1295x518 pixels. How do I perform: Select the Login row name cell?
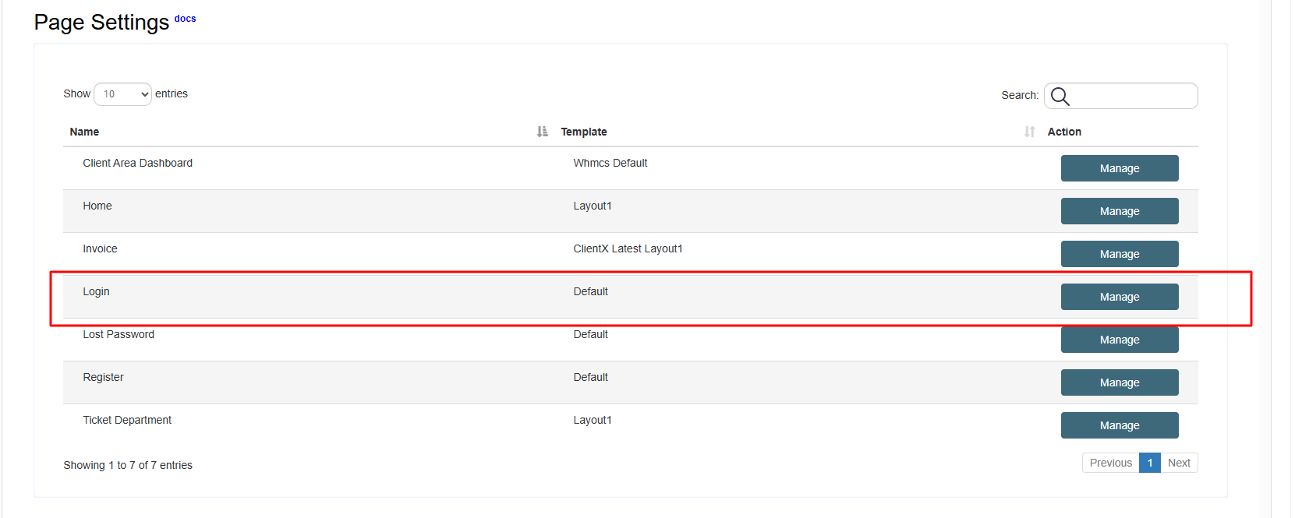(x=97, y=291)
